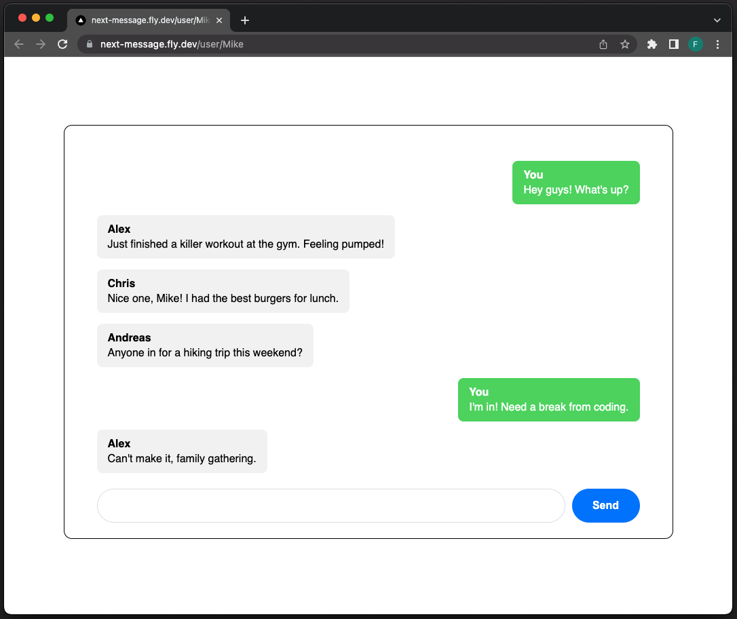
Task: Bookmark the page with the star icon
Action: click(x=624, y=43)
